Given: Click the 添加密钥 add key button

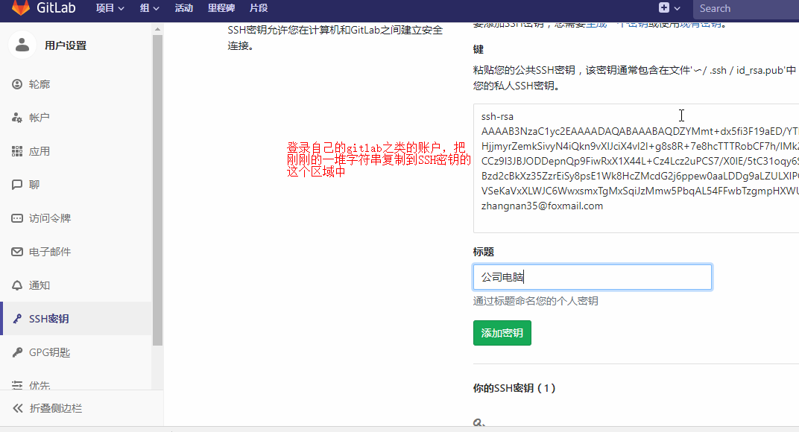Looking at the screenshot, I should click(502, 333).
